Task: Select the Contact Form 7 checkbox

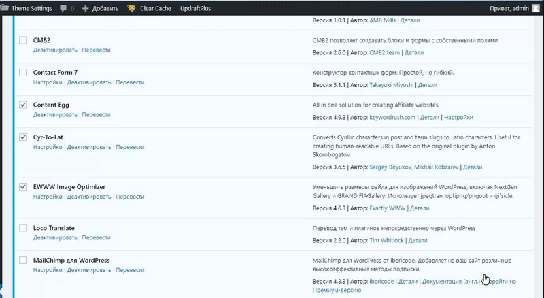Action: coord(23,73)
